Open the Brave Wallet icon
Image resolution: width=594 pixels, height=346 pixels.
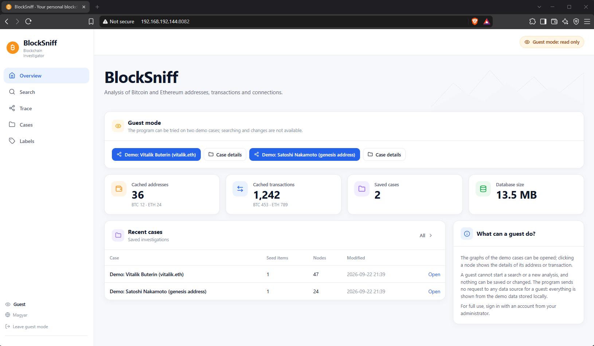554,21
